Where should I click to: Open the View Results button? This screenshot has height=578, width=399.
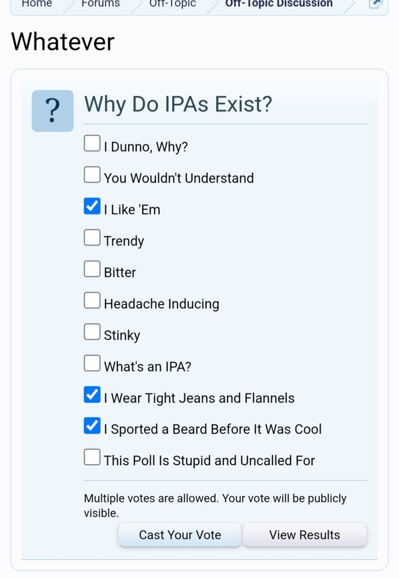305,535
